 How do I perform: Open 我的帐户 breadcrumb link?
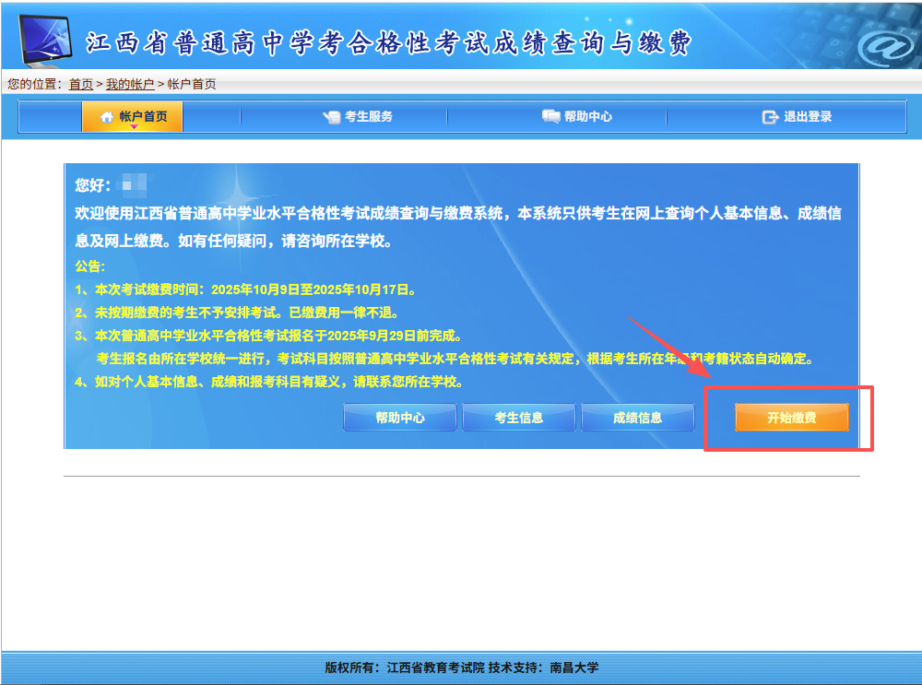click(130, 84)
